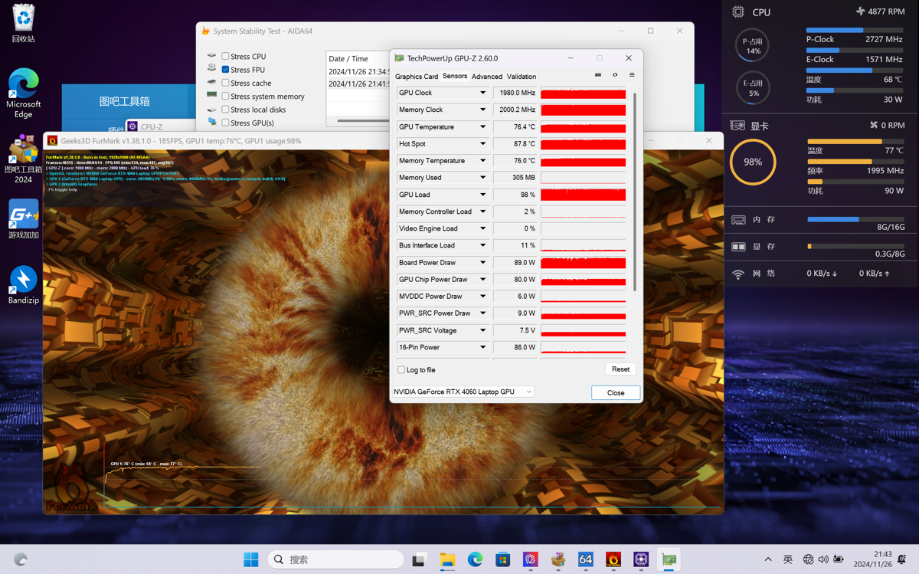
Task: Open the Microsoft Edge desktop shortcut
Action: tap(24, 93)
